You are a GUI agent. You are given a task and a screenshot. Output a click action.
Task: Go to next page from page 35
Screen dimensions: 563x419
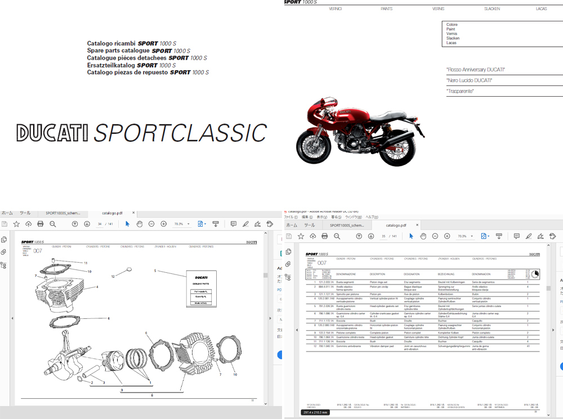point(371,236)
